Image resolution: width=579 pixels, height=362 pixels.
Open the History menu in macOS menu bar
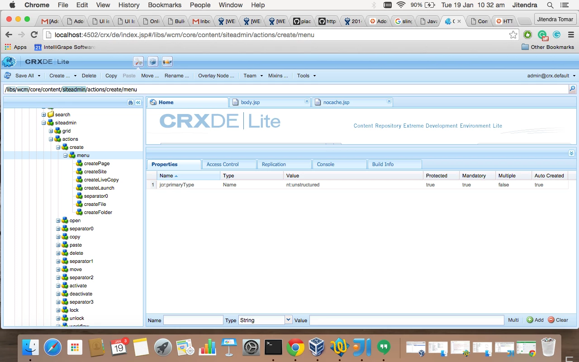[129, 5]
